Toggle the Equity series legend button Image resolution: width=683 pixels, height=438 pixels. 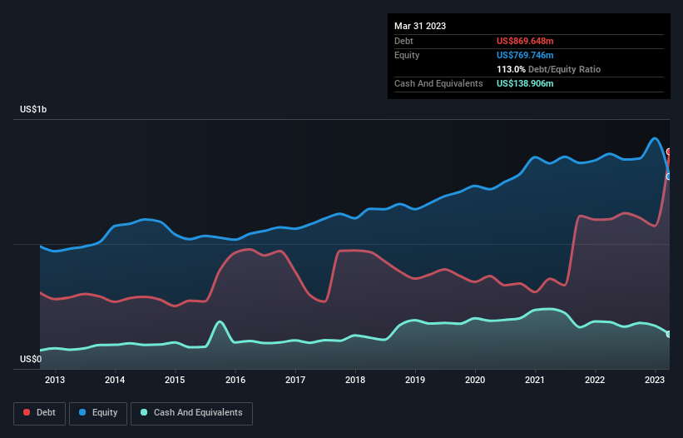click(x=98, y=413)
